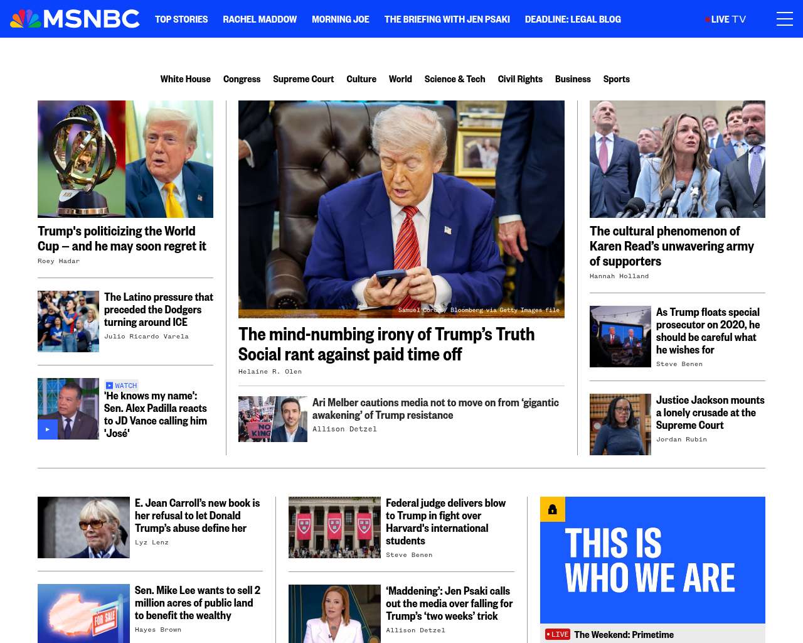Switch to the Civil Rights topic
This screenshot has height=643, width=803.
tap(520, 79)
